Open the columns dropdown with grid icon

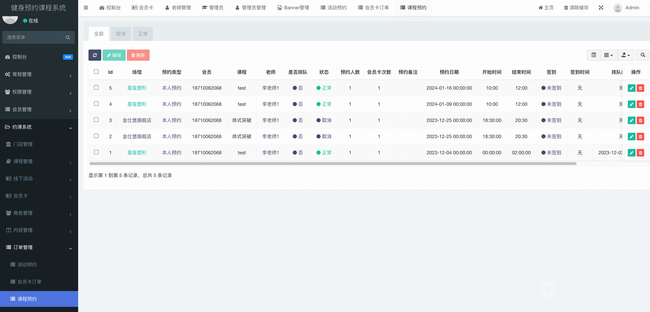(x=608, y=55)
